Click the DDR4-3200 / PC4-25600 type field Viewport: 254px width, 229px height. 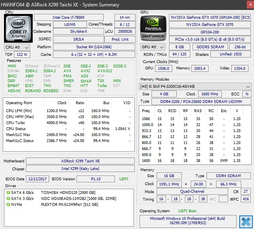[201, 101]
